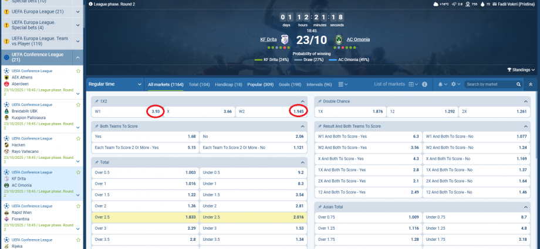Open the settings gear icon

454,84
